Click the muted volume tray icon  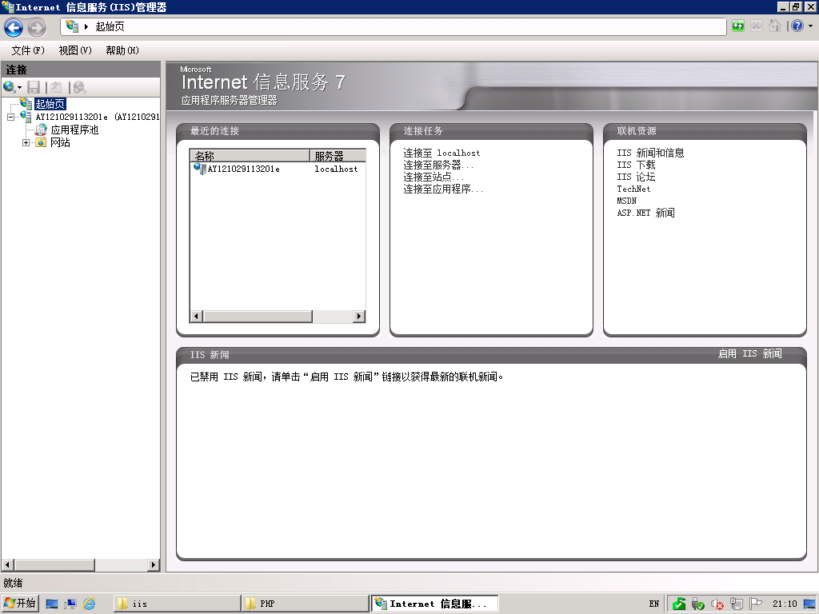[x=717, y=604]
